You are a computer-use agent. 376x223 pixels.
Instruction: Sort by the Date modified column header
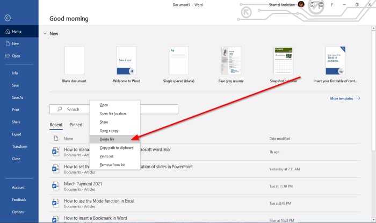click(280, 139)
